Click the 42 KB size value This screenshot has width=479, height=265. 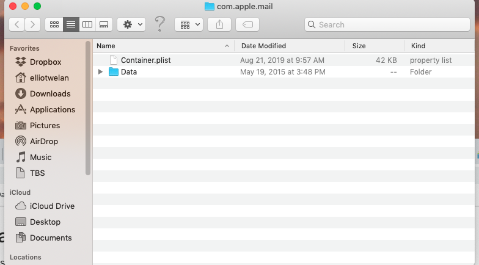pos(386,60)
